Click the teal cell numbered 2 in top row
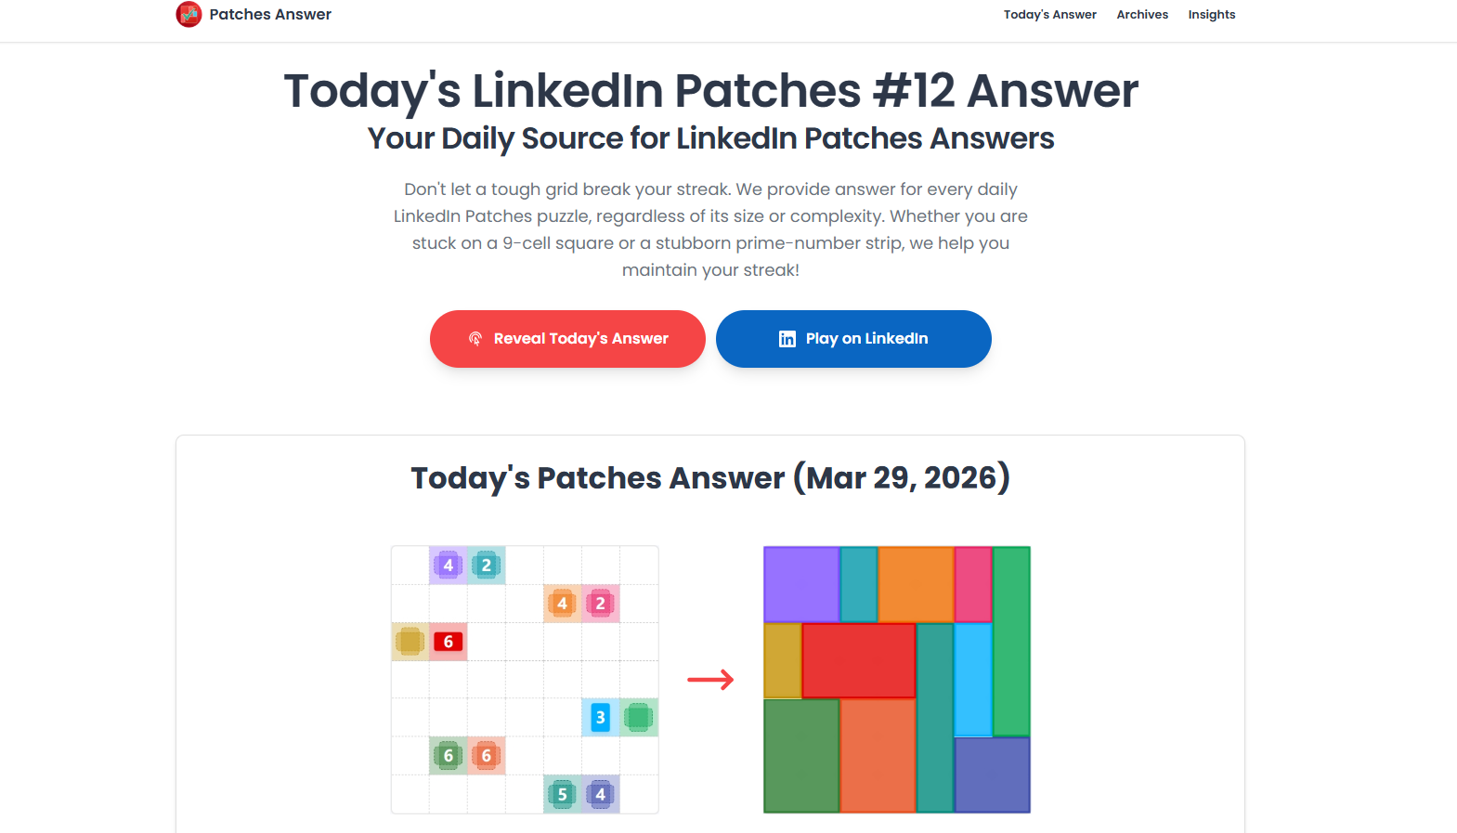Screen dimensions: 1457x833 click(x=487, y=566)
